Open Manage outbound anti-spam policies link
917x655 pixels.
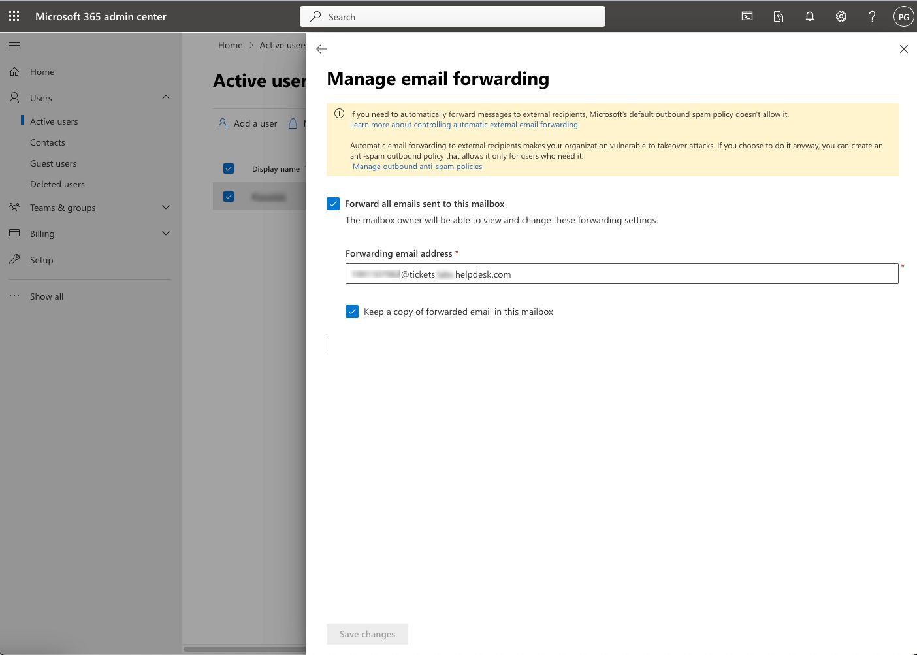417,166
